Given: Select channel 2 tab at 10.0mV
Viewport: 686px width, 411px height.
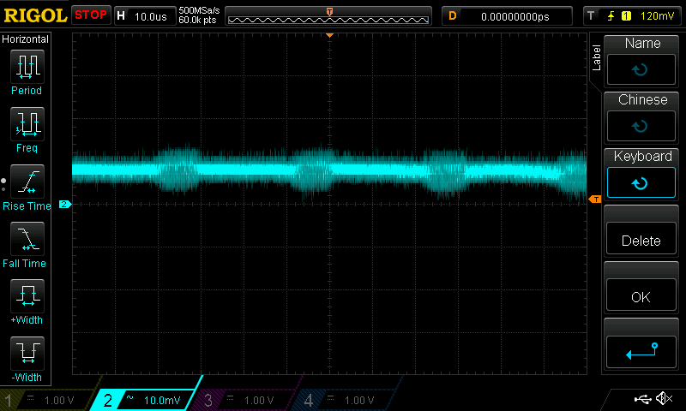Looking at the screenshot, I should [147, 399].
